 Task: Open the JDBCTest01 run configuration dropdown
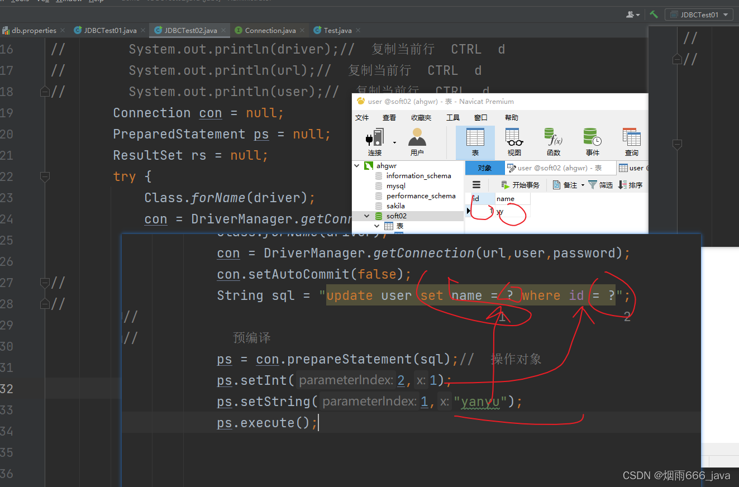(698, 15)
